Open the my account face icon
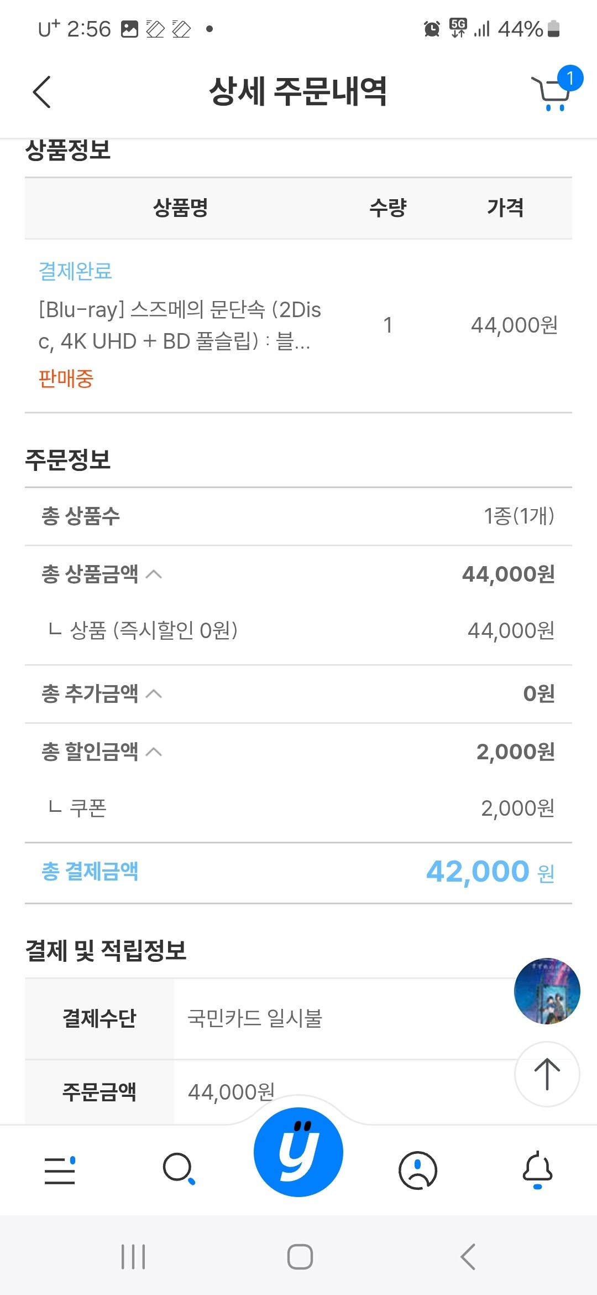Image resolution: width=597 pixels, height=1295 pixels. (x=418, y=1170)
